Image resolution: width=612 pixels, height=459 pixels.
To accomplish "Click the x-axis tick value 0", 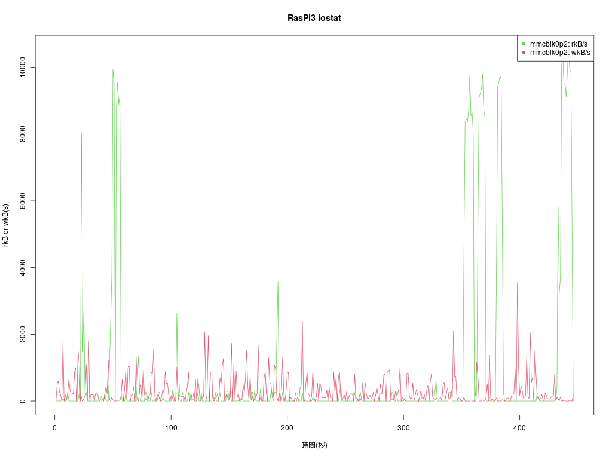I will coord(54,428).
